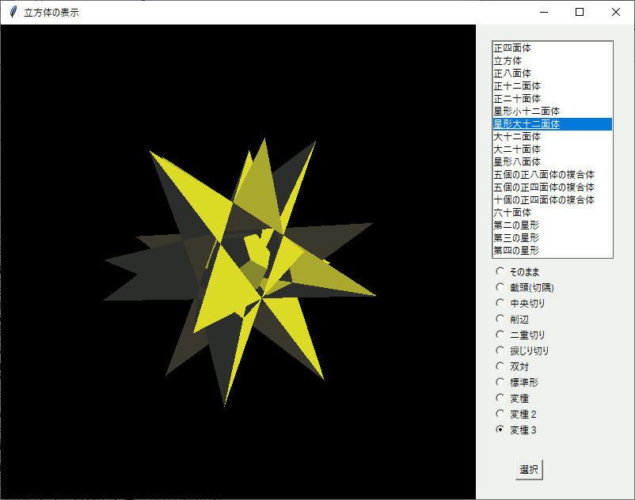Switch to 標準形 radio option

500,382
